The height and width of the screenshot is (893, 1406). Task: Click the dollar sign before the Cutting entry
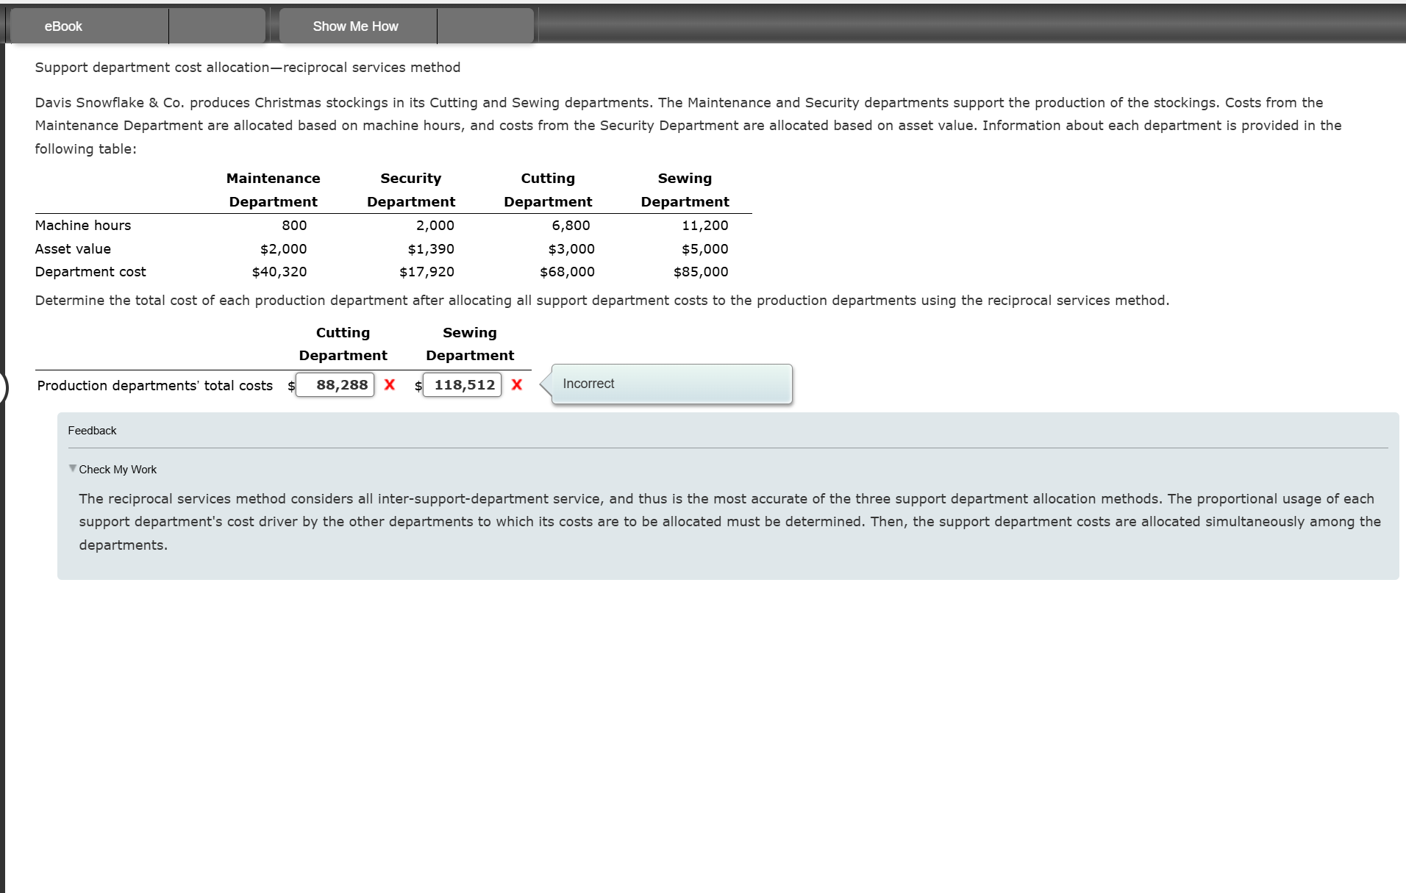(x=290, y=385)
